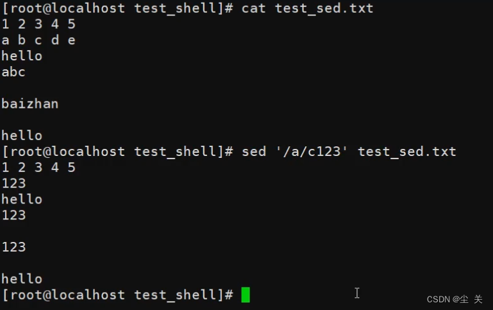The height and width of the screenshot is (310, 493).
Task: Click the [root@localhost test_shell]# prompt on the top line
Action: (117, 8)
